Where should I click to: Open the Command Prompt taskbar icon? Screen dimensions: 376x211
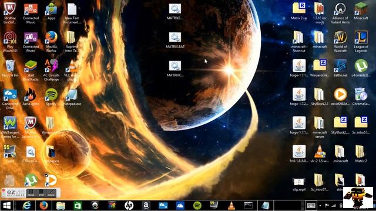(248, 205)
